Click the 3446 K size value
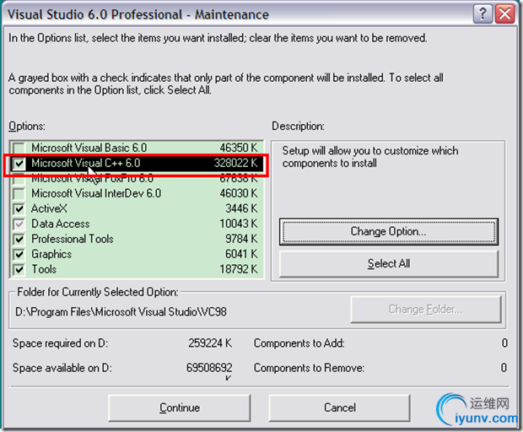The height and width of the screenshot is (432, 523). 241,208
